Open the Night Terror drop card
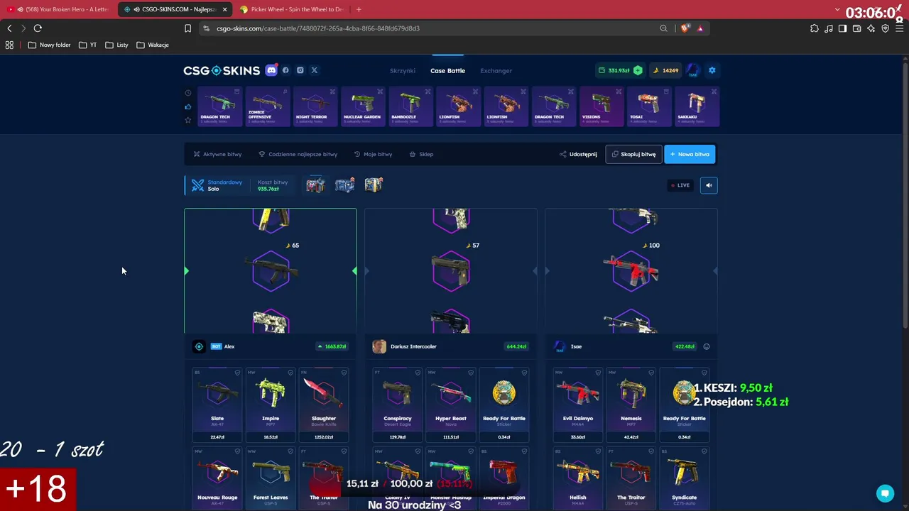 [315, 106]
